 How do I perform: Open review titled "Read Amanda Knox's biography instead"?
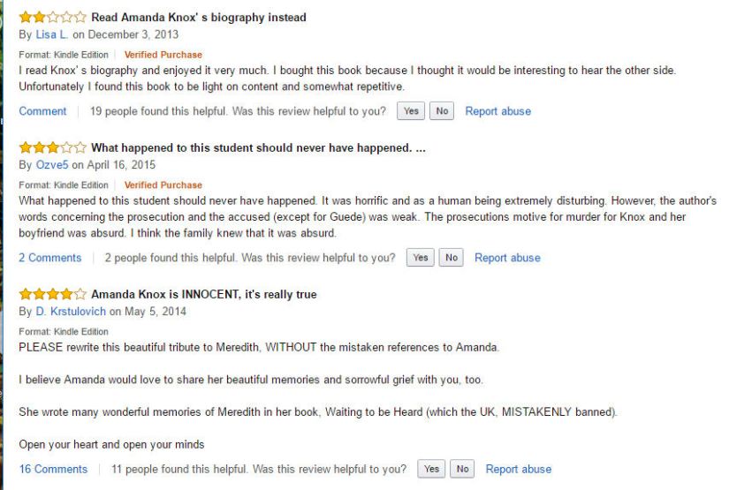(199, 17)
